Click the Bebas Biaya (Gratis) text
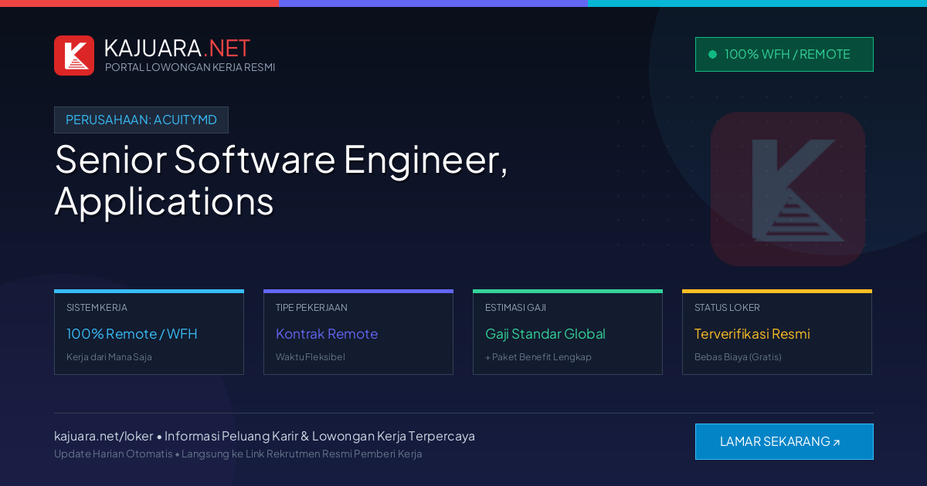The height and width of the screenshot is (486, 927). click(738, 357)
